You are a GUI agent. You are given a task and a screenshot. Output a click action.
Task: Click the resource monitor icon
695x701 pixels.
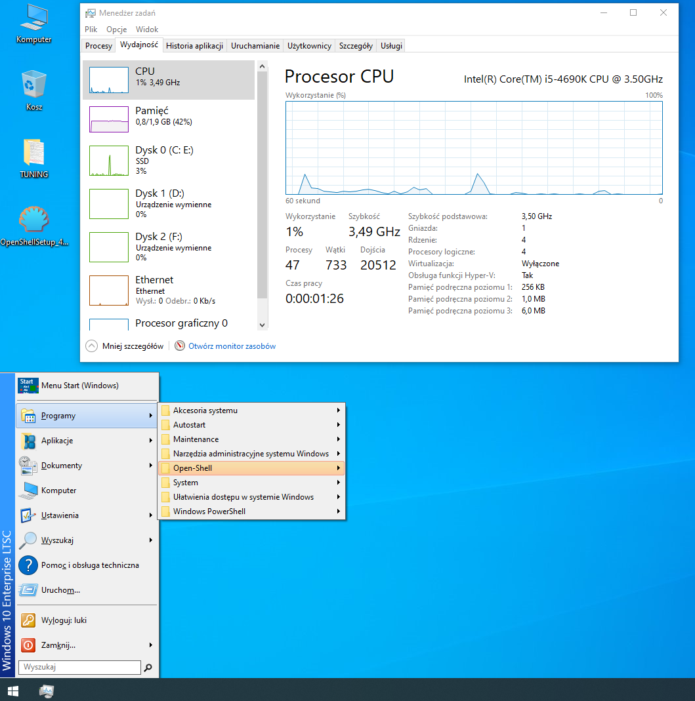click(x=180, y=346)
